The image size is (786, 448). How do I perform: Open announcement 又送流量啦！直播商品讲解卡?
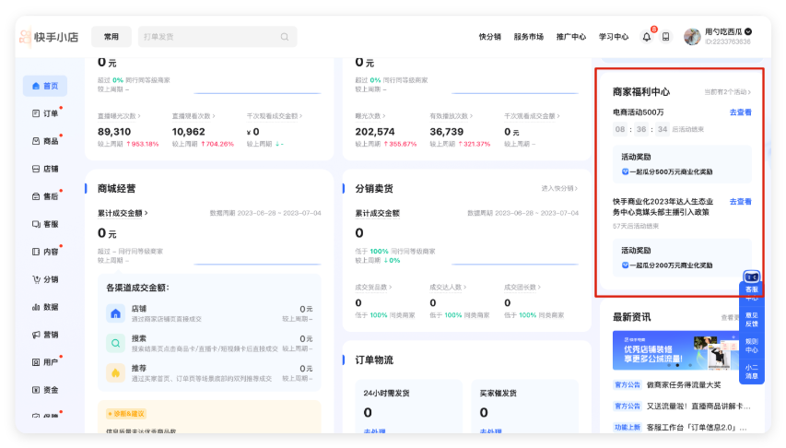(698, 406)
